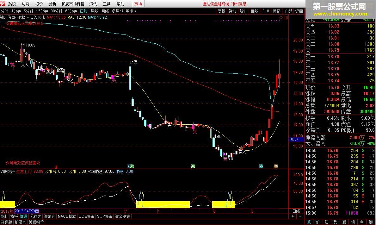Viewport: 376px width, 225px height.
Task: Switch to the 价 tab
Action: click(318, 222)
